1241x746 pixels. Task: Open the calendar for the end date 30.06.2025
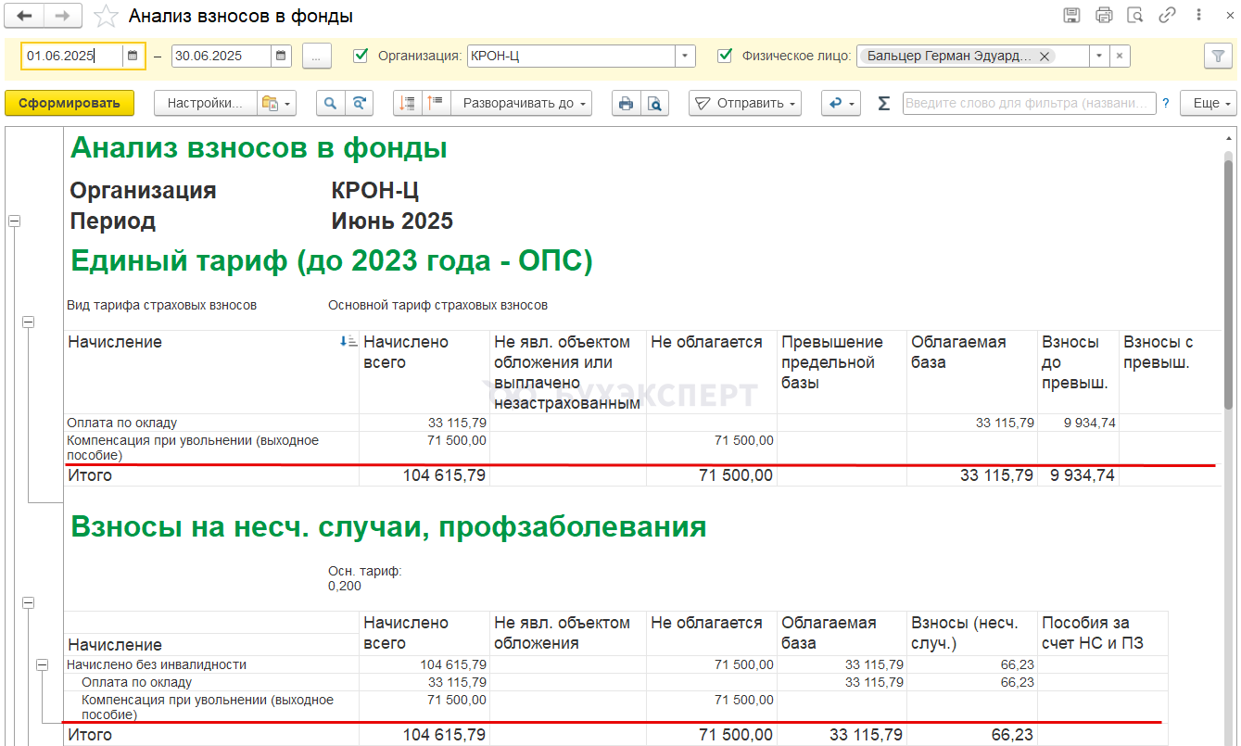point(282,56)
